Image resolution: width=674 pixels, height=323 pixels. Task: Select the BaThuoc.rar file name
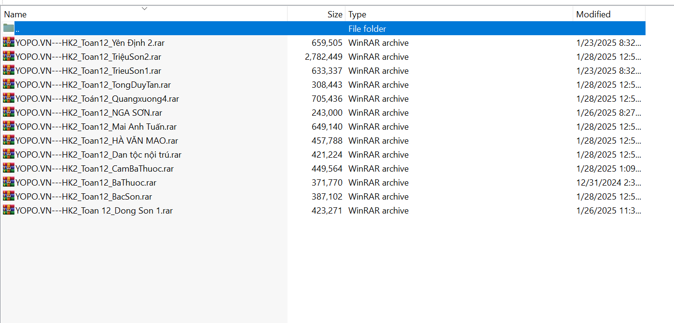(x=86, y=183)
